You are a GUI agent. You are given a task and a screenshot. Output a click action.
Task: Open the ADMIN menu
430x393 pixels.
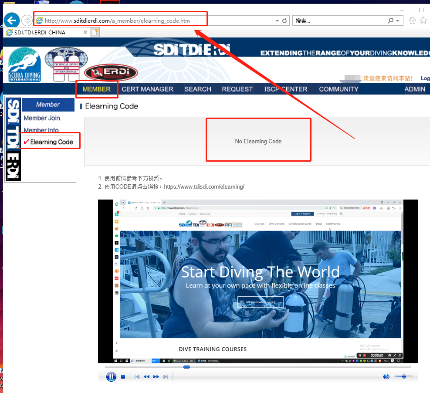pyautogui.click(x=415, y=89)
